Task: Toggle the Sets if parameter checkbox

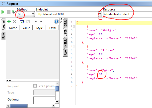Action: point(35,86)
